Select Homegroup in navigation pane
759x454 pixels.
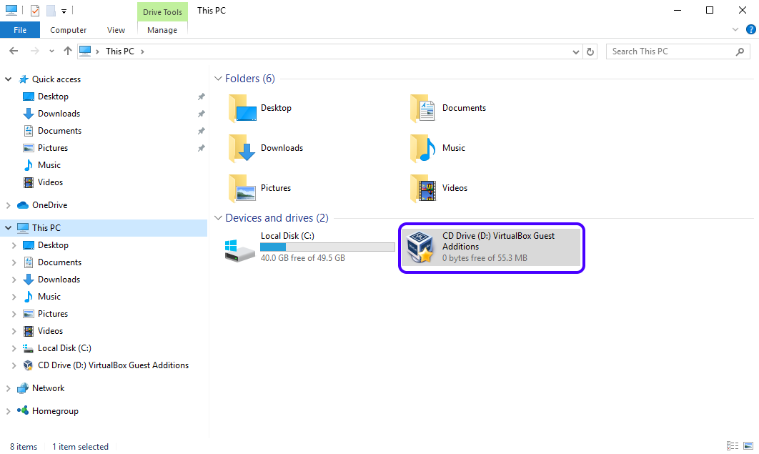pos(55,411)
